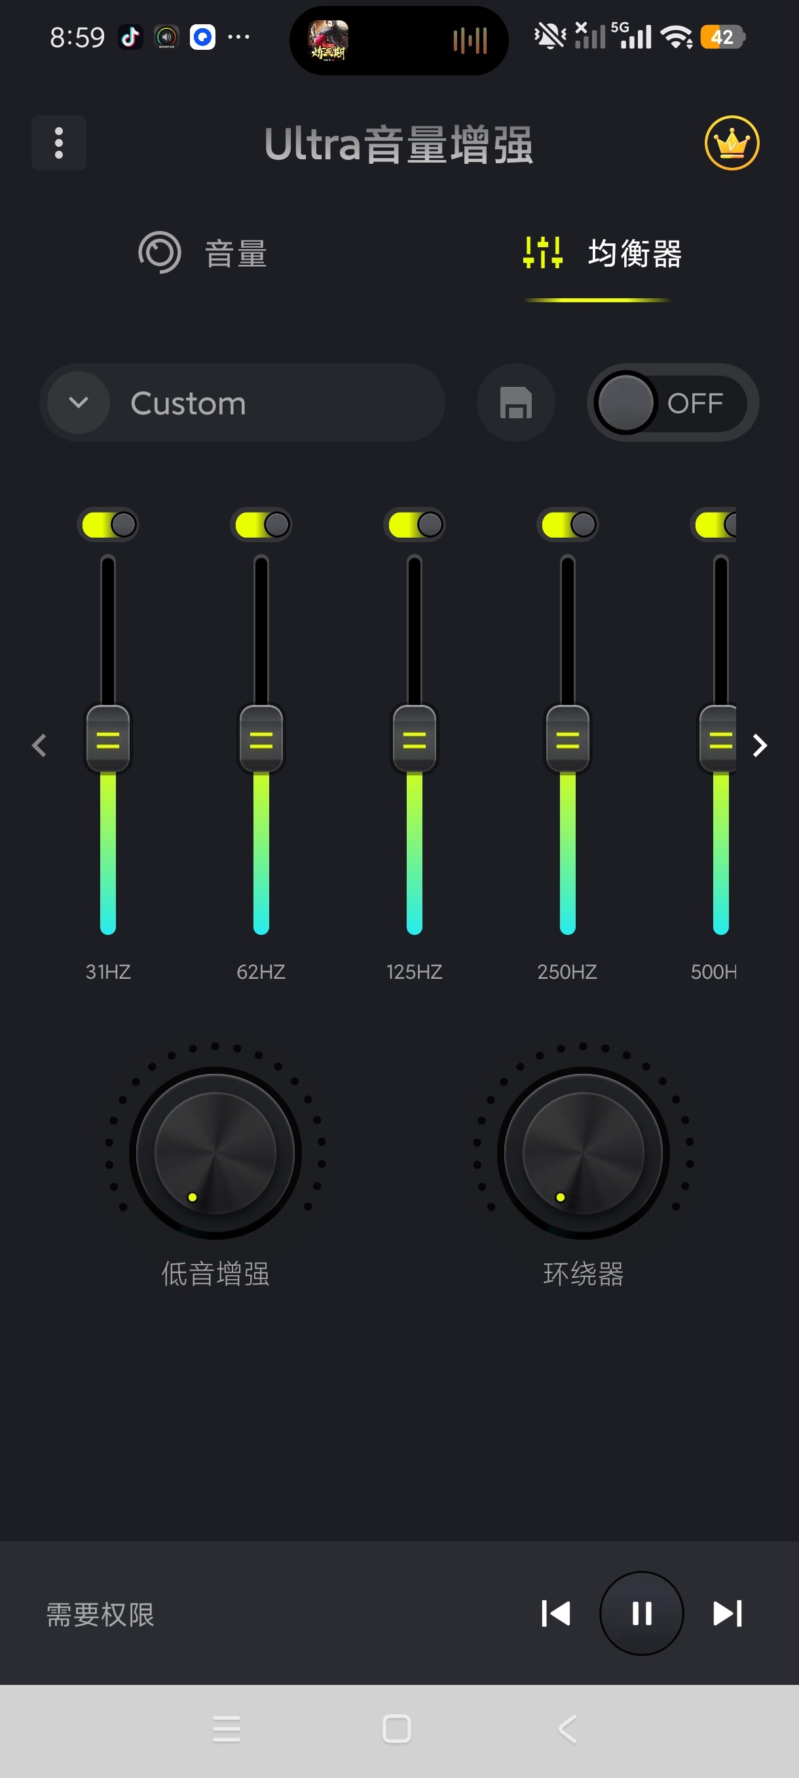Click the 500HZ slider handle

click(718, 740)
